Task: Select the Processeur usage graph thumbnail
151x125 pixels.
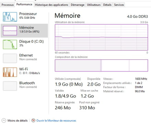Action: click(x=10, y=17)
